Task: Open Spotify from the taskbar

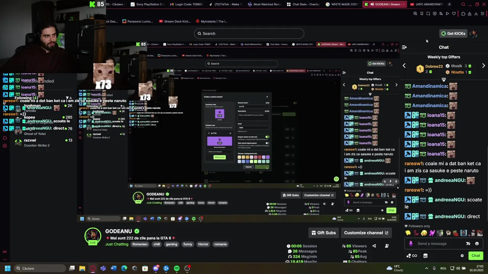Action: [x=177, y=268]
